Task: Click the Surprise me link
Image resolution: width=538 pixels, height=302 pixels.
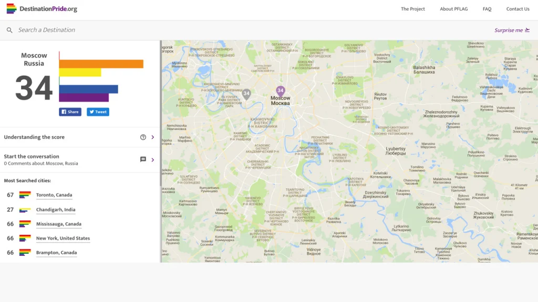Action: 509,30
